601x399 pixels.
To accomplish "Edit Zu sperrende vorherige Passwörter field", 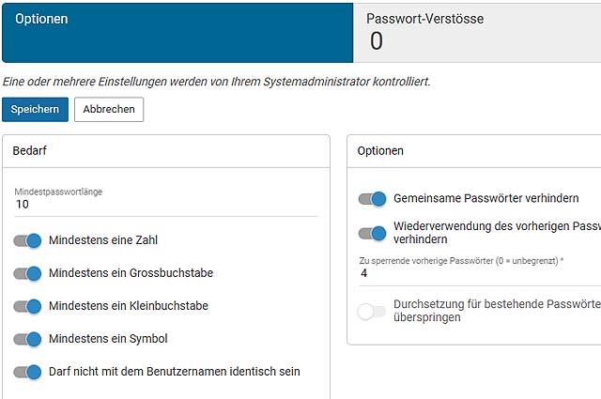I will point(480,273).
